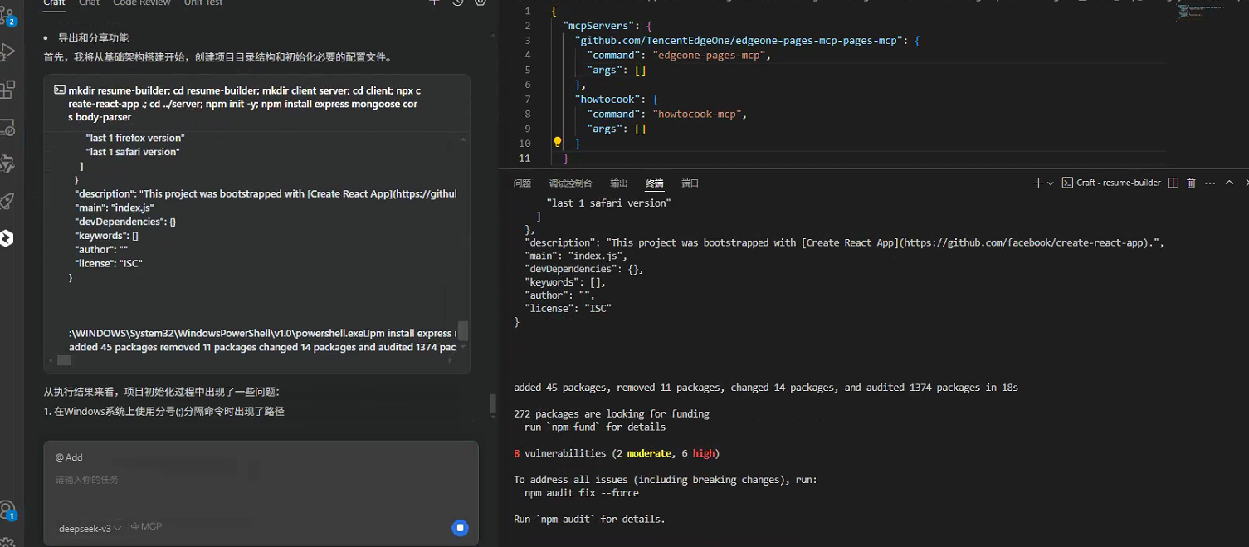Maximize the panel with chevron up
The height and width of the screenshot is (547, 1249).
(1229, 183)
